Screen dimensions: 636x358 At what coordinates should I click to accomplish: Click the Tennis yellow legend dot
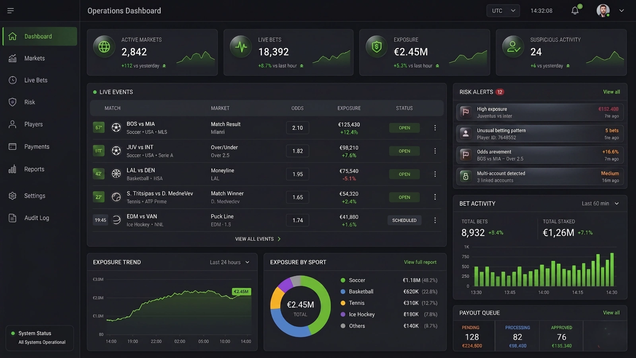click(x=343, y=303)
